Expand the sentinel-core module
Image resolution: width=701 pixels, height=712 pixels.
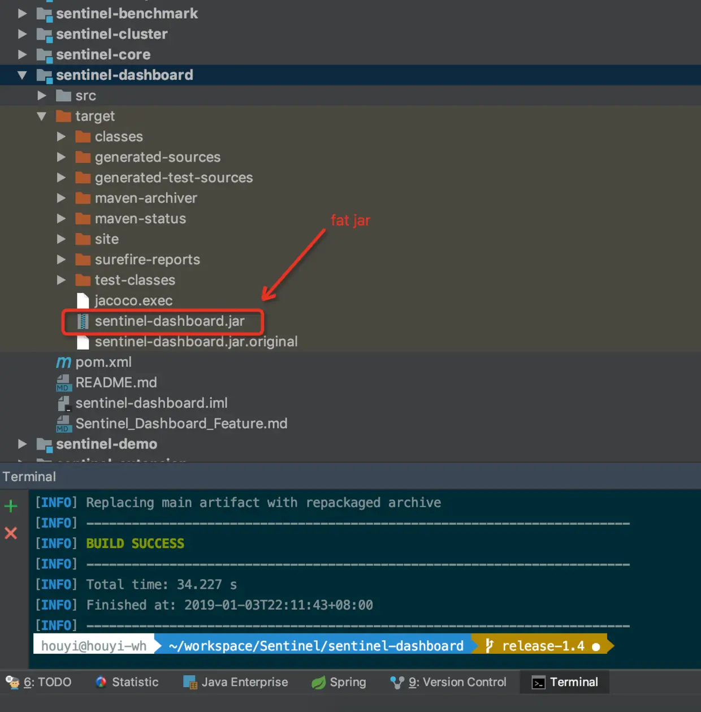pos(21,54)
